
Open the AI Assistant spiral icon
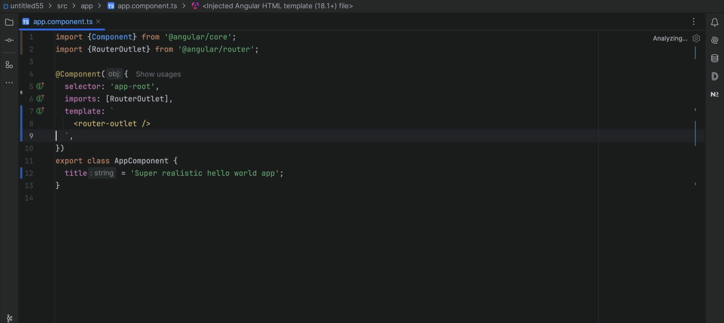715,40
